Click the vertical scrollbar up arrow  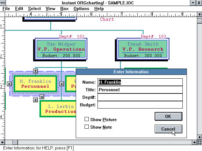pos(199,14)
